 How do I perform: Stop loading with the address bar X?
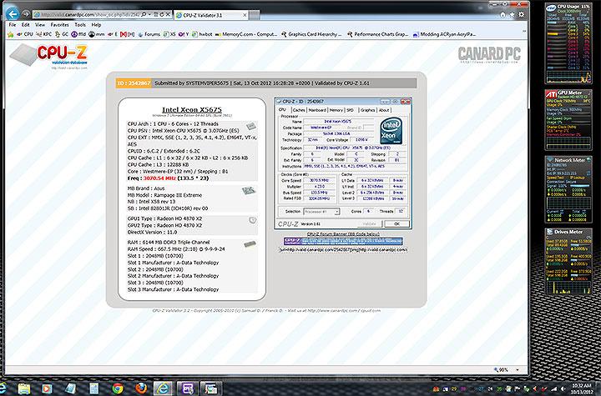(x=168, y=14)
